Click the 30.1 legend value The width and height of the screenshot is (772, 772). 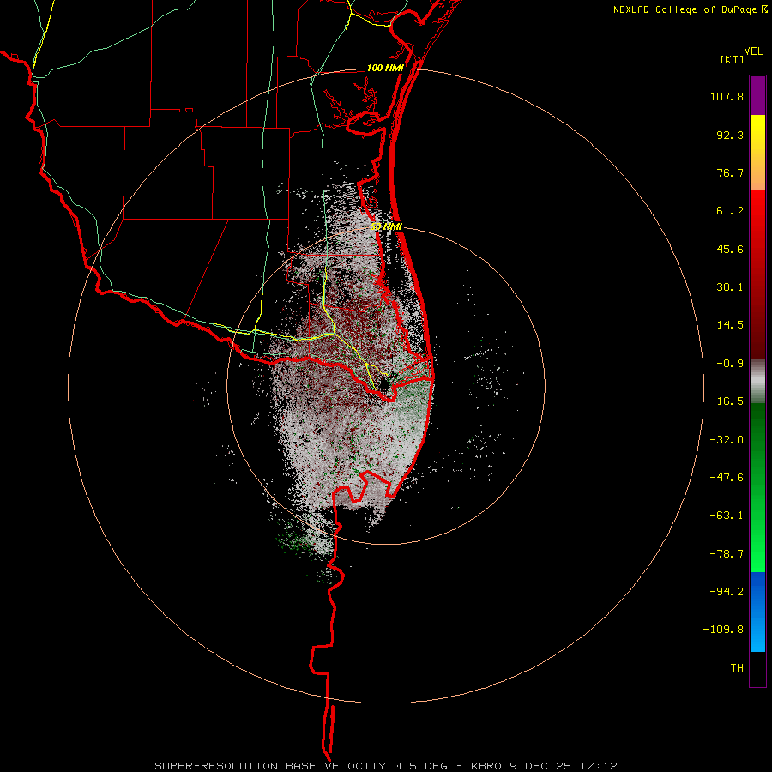click(730, 287)
